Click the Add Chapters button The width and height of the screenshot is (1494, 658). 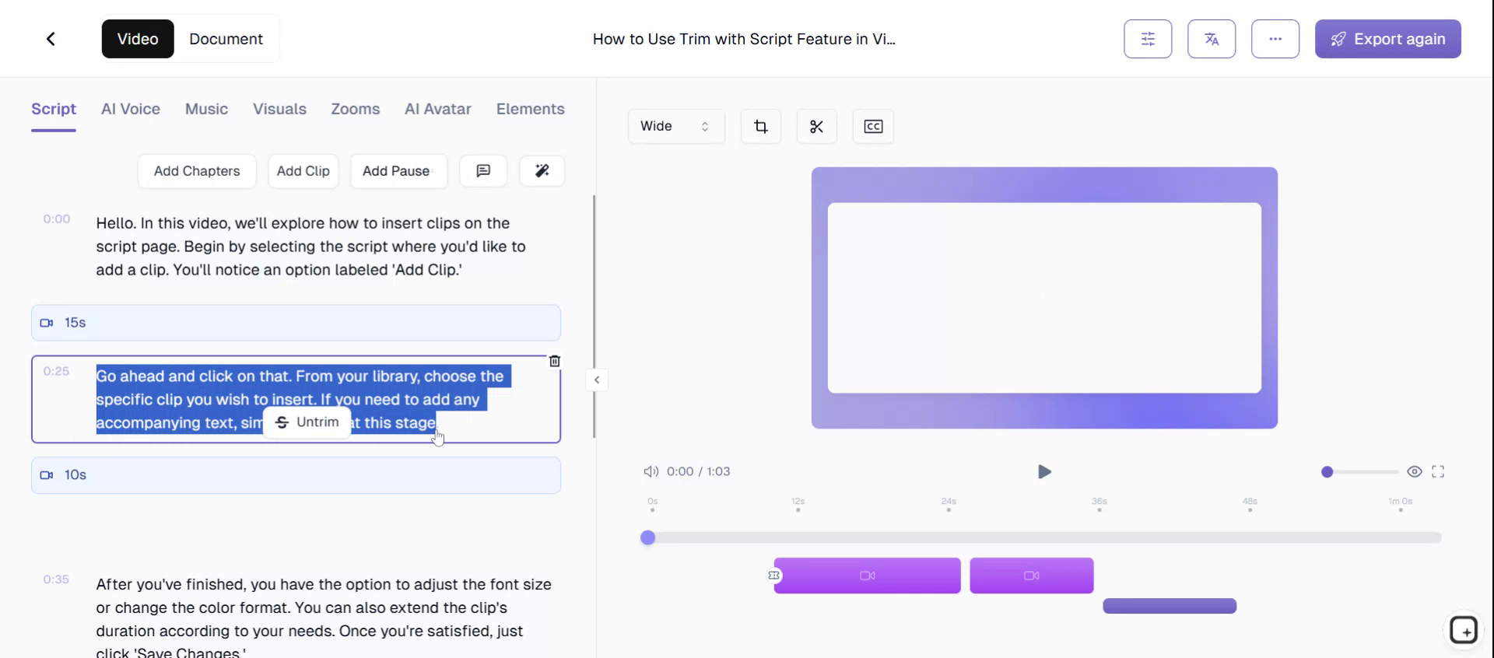pyautogui.click(x=197, y=171)
